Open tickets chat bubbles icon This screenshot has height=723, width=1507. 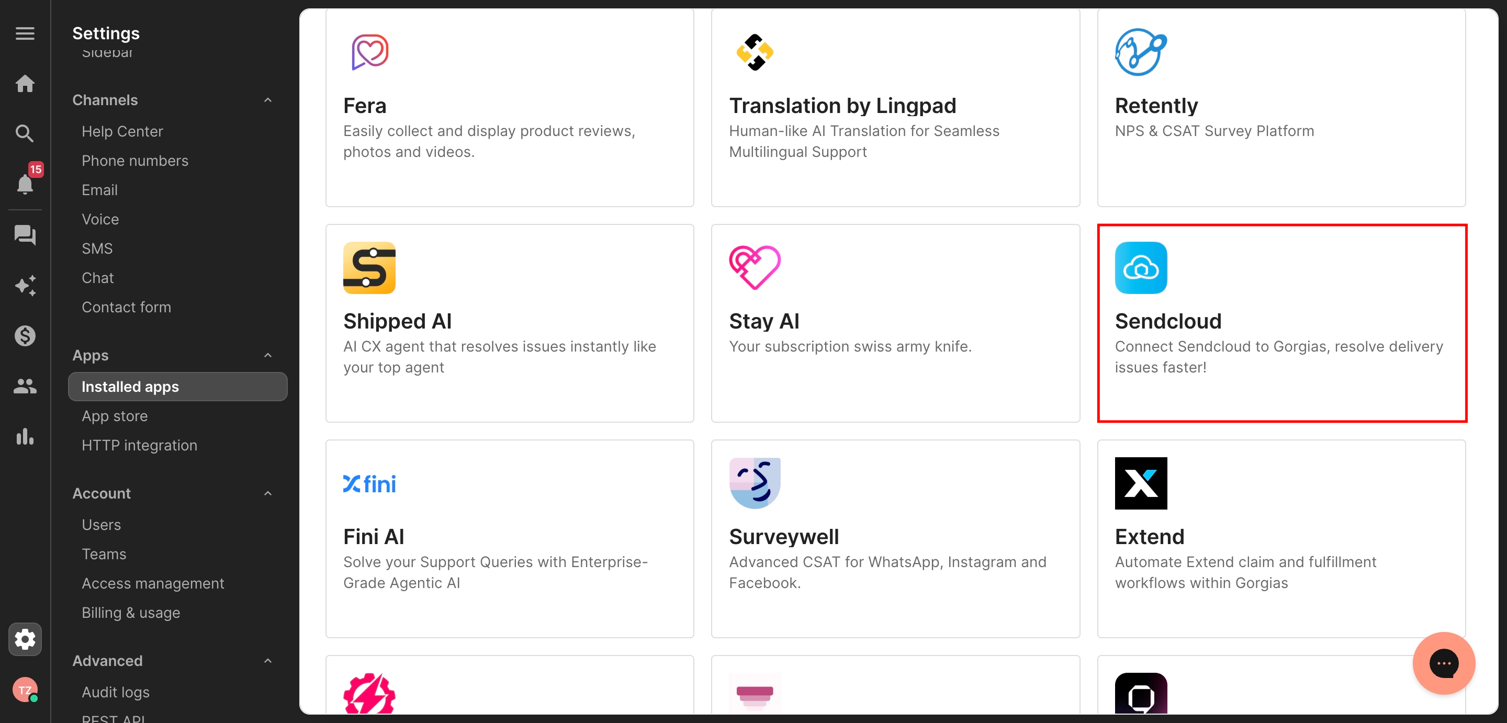point(25,235)
